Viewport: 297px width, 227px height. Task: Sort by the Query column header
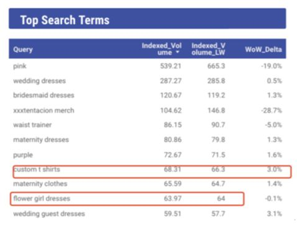point(23,50)
